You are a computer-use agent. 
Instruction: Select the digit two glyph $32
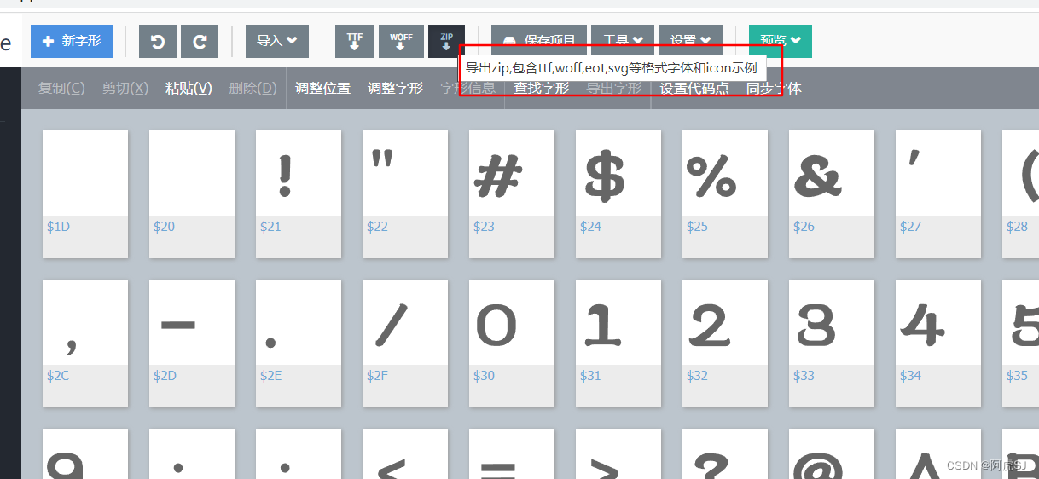[x=725, y=343]
